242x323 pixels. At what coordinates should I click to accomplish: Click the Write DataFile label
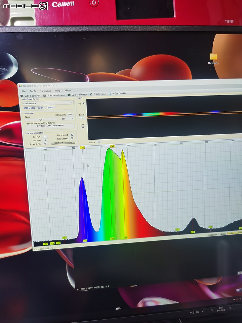119,94
